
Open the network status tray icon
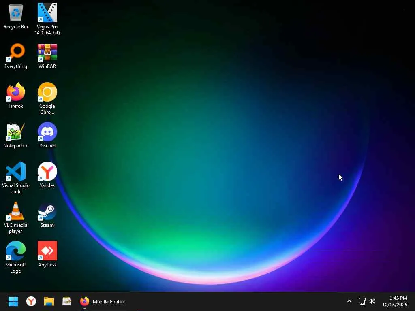point(362,301)
